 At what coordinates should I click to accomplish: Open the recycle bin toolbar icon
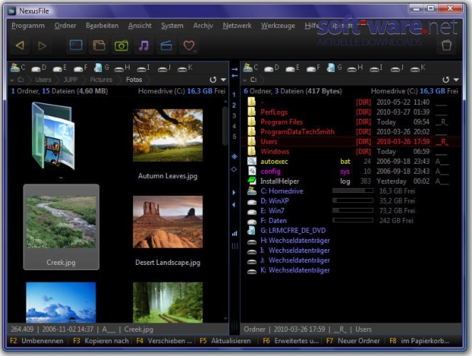coord(446,46)
